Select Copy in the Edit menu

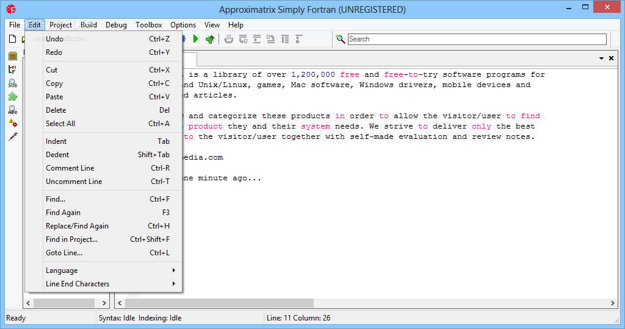point(111,83)
